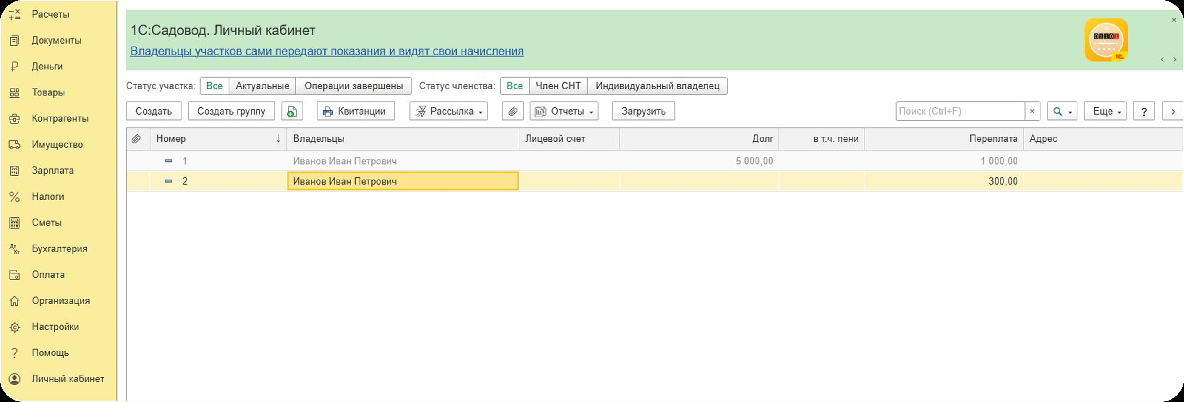Sort by the Номер column header

click(218, 139)
